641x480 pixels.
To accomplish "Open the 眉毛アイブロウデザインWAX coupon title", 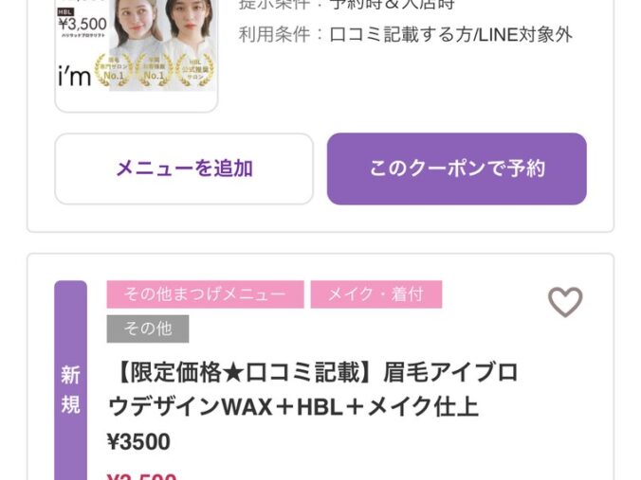I will 314,390.
